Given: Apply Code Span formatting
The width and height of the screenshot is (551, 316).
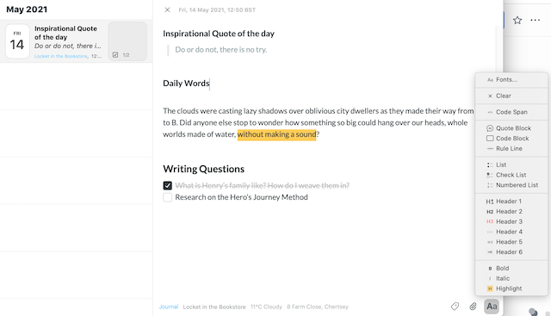Looking at the screenshot, I should click(x=511, y=112).
